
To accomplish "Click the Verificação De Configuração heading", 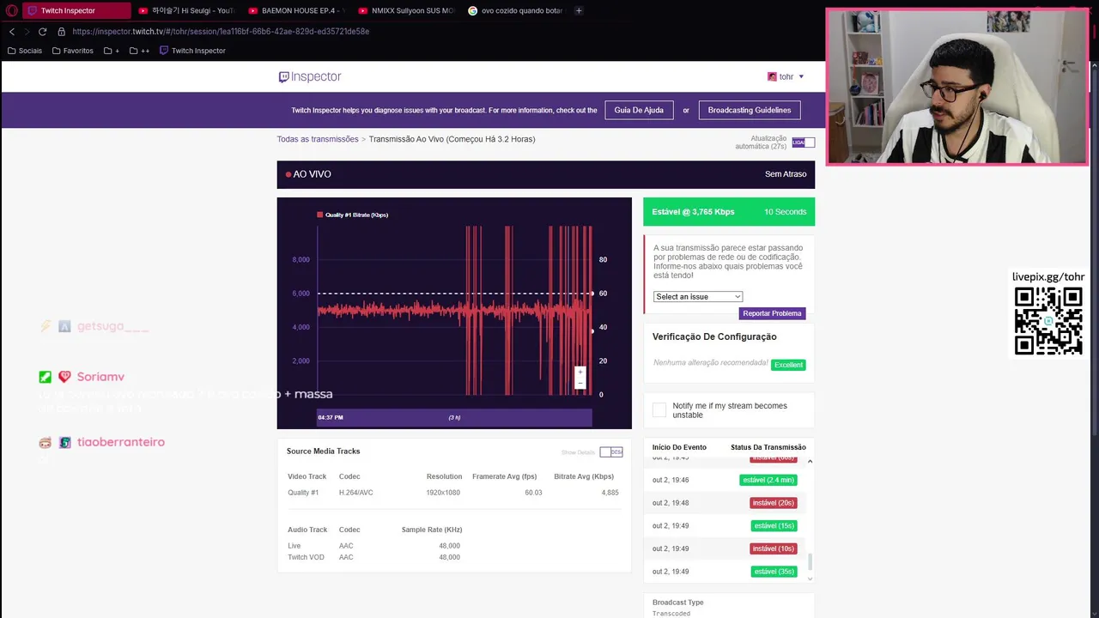I will 714,336.
